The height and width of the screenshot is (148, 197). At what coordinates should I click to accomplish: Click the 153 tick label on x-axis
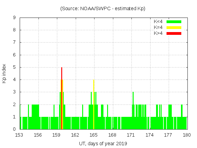(x=20, y=135)
